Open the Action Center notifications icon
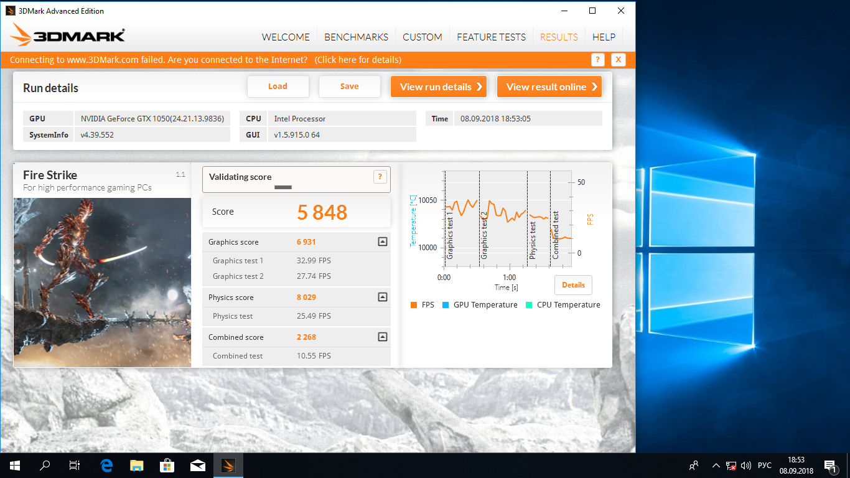The height and width of the screenshot is (478, 850). point(831,465)
